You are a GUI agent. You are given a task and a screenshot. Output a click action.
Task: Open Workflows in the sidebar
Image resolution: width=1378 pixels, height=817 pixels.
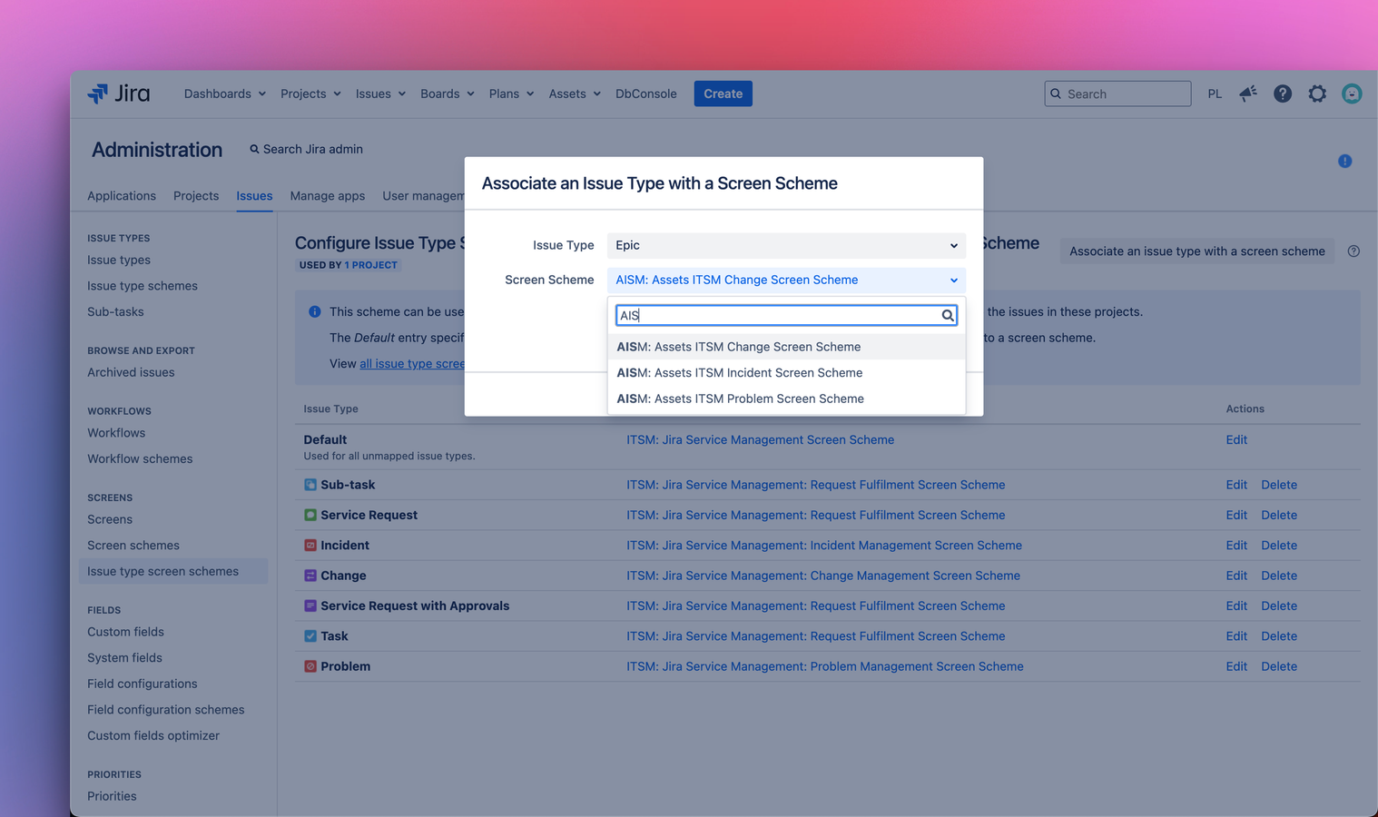(x=116, y=433)
